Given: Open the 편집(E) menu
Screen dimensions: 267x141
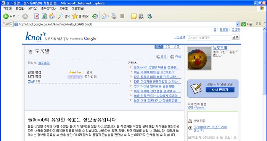Looking at the screenshot, I should [x=20, y=8].
